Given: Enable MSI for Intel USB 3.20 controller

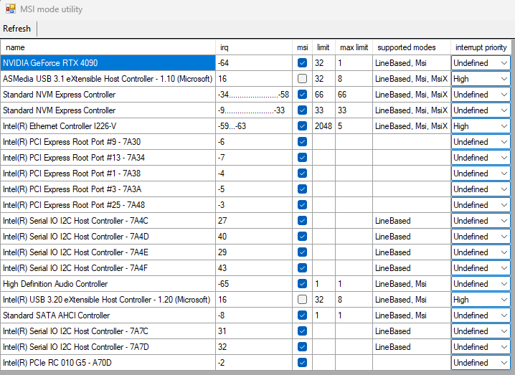Looking at the screenshot, I should point(302,299).
